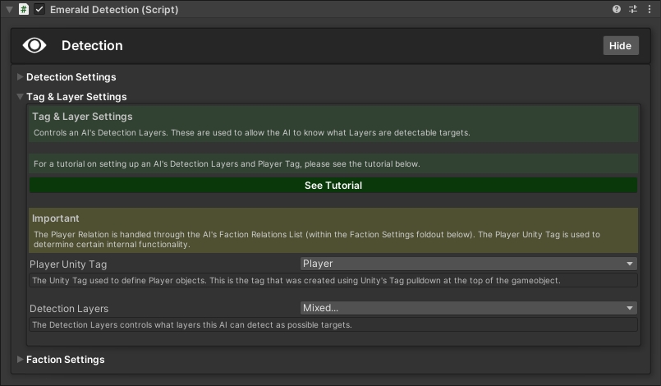Open the component help reference icon
The width and height of the screenshot is (661, 386).
click(x=617, y=10)
